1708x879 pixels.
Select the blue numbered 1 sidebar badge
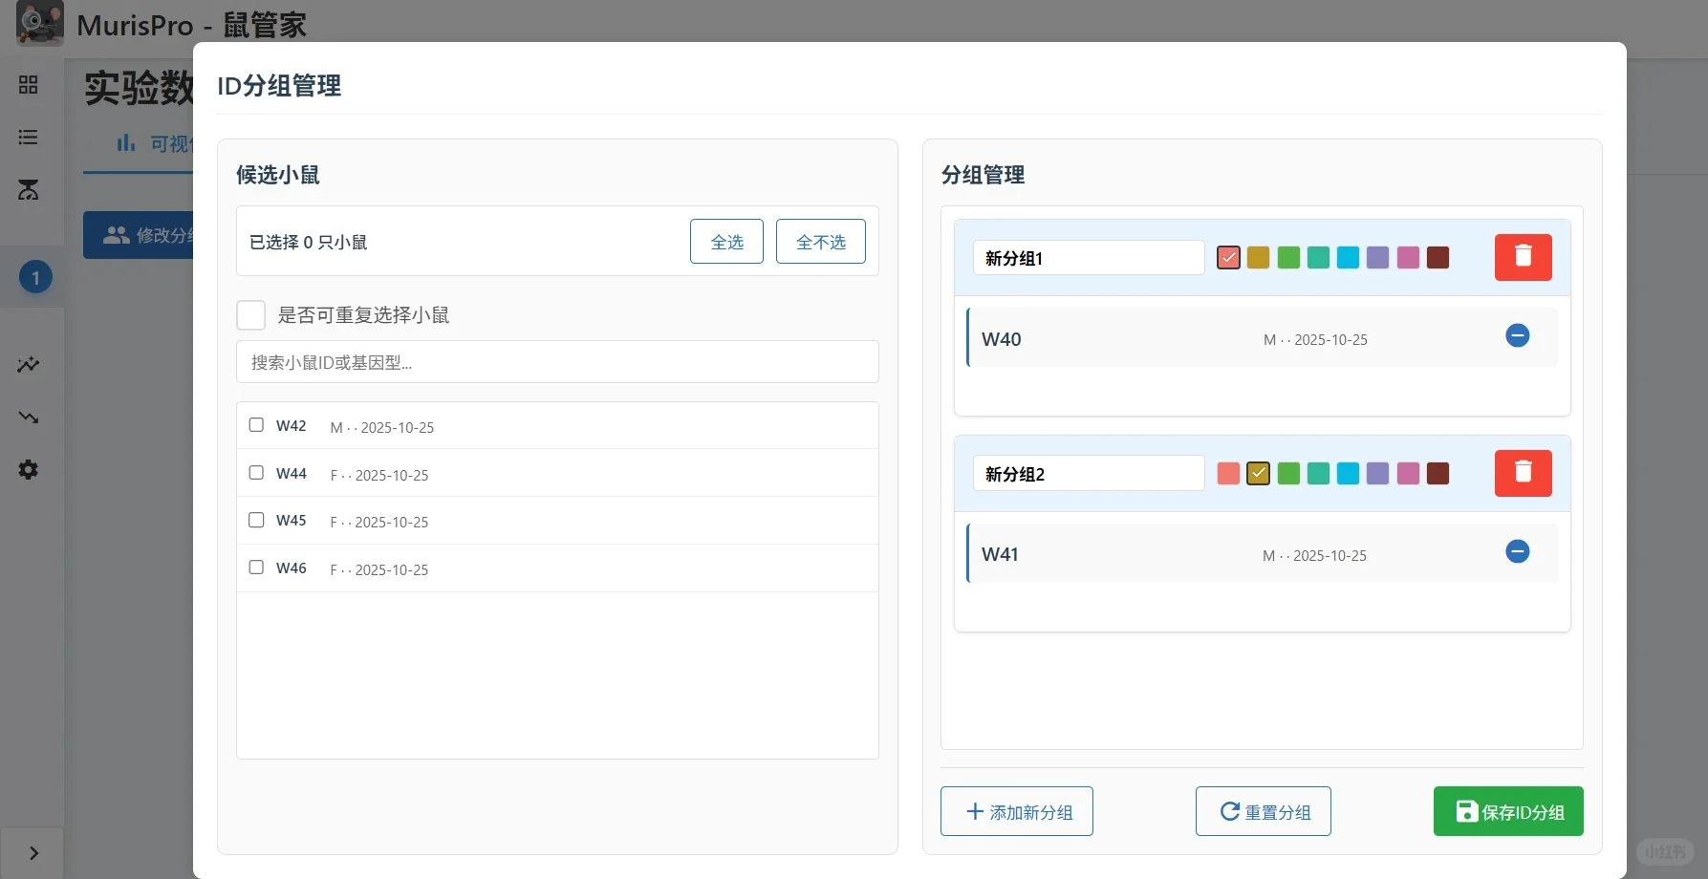point(35,278)
